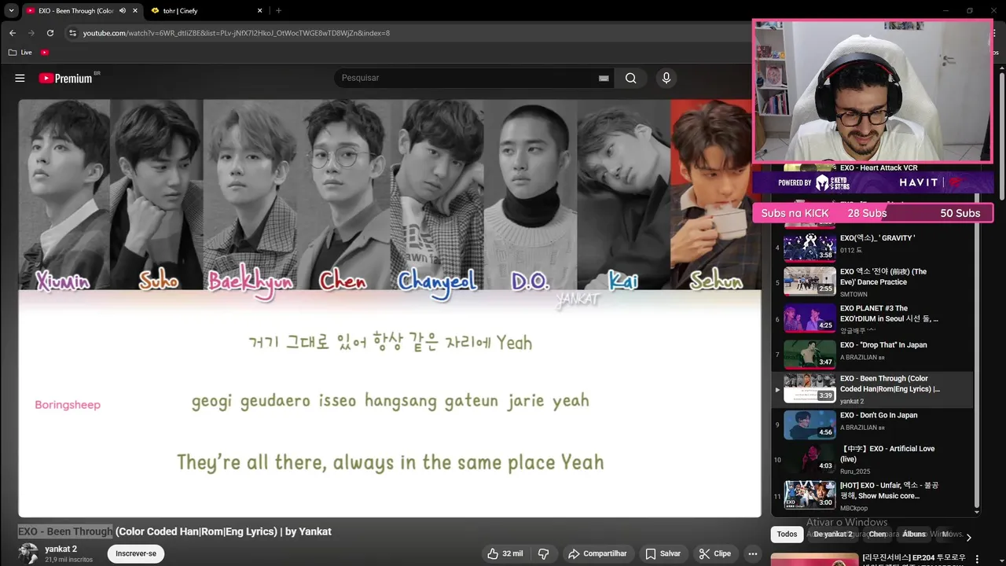Mute the EXO tab audio icon
Screen dimensions: 1006x566
point(123,10)
